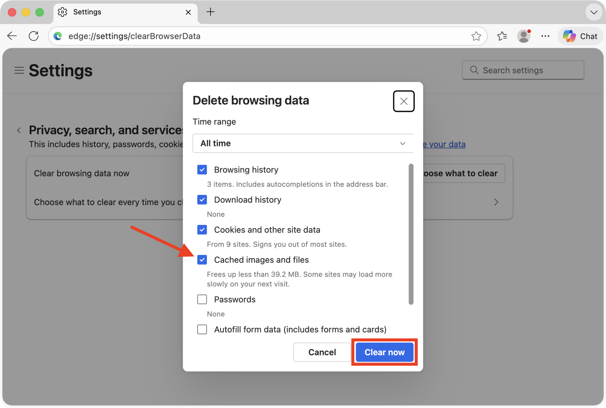Viewport: 606px width, 408px height.
Task: Open the tab overview chevron
Action: pos(593,12)
